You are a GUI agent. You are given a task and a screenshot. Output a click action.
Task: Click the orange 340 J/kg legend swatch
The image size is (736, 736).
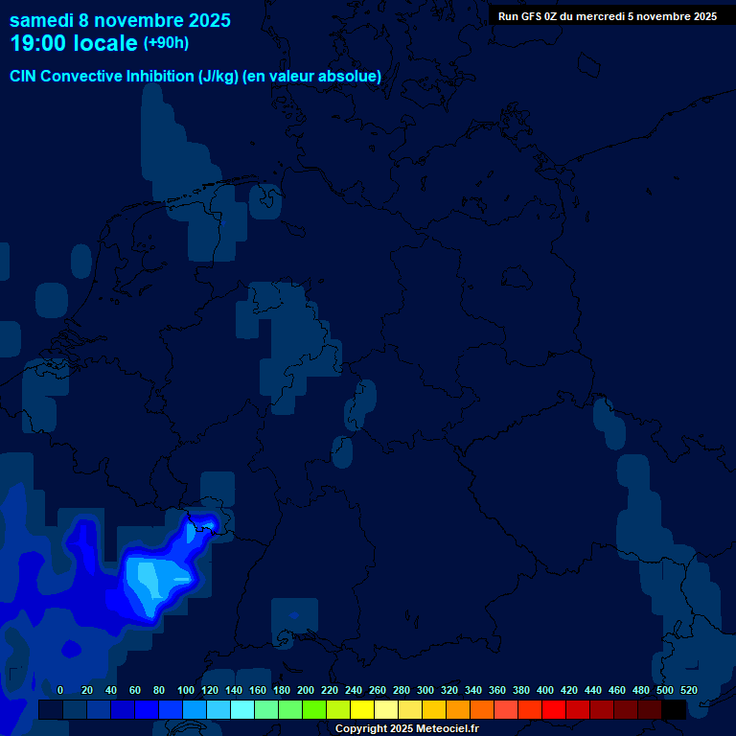pos(482,710)
